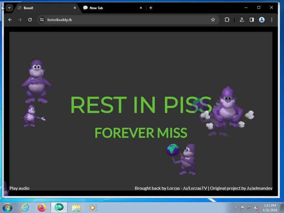Launch Firefox from taskbar

[42, 207]
